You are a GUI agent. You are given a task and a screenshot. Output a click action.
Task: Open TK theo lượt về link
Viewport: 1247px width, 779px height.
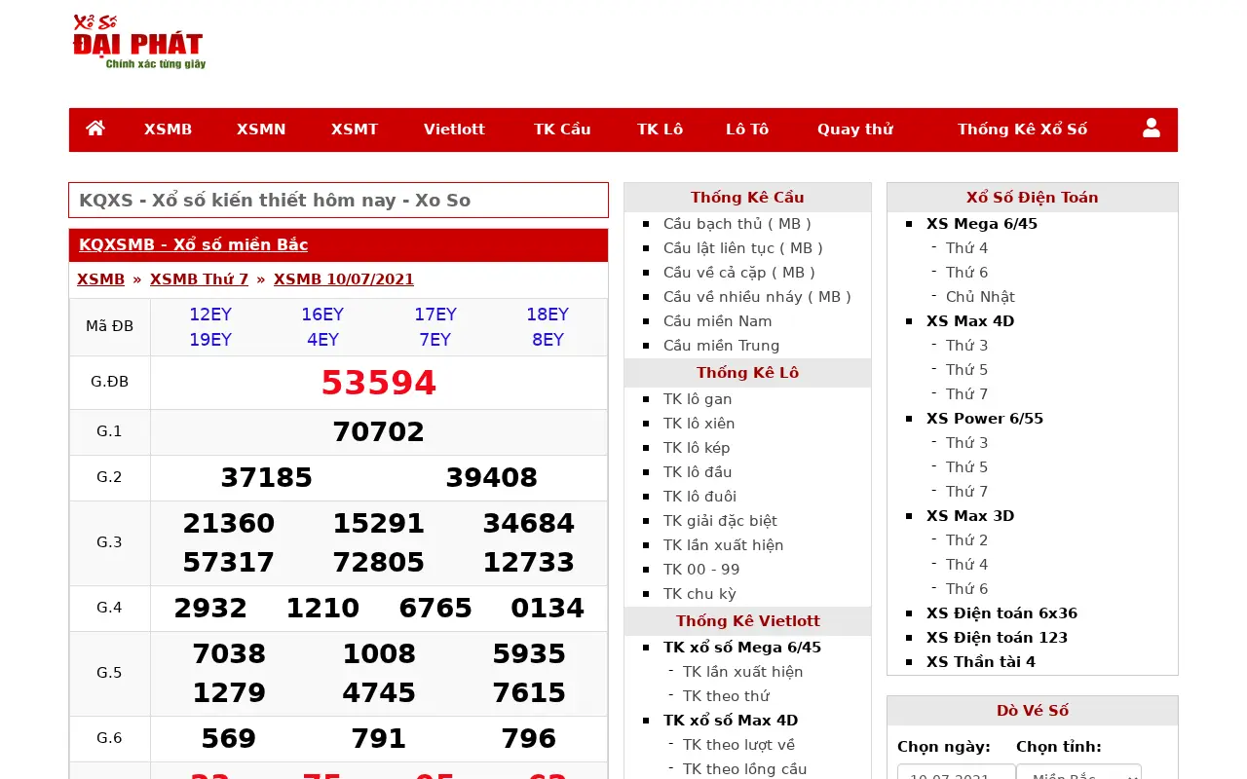click(739, 745)
